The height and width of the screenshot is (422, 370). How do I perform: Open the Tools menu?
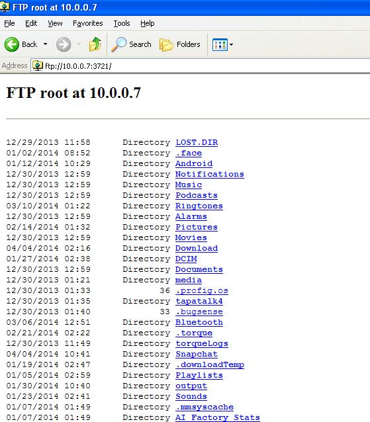tap(122, 23)
